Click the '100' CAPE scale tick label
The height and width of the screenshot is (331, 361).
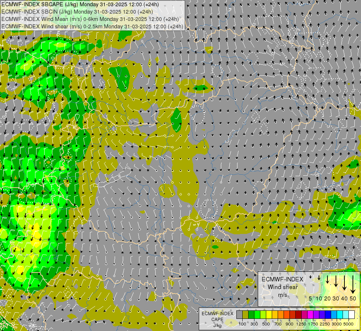click(x=242, y=324)
